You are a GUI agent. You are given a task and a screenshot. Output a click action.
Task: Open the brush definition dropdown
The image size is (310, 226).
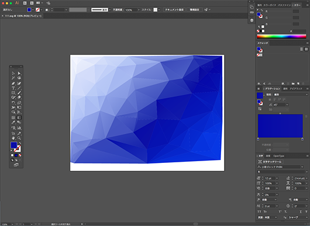[110, 10]
